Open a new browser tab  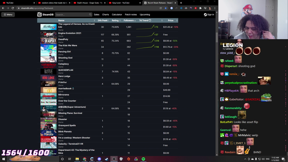181,3
